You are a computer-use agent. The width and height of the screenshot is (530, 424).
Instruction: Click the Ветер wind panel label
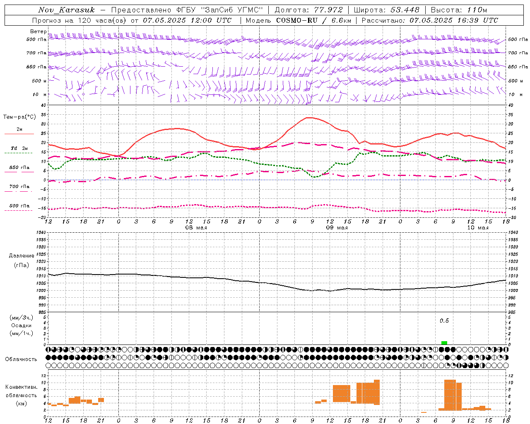[x=38, y=31]
